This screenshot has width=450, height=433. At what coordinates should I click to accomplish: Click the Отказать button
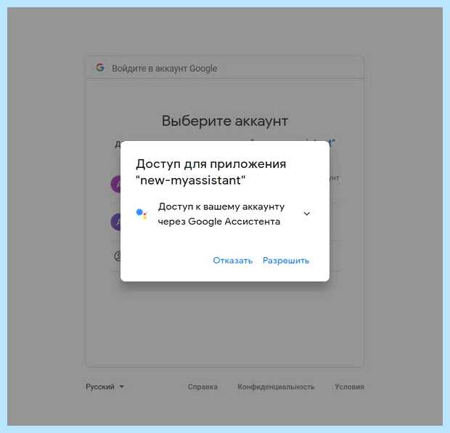(233, 261)
